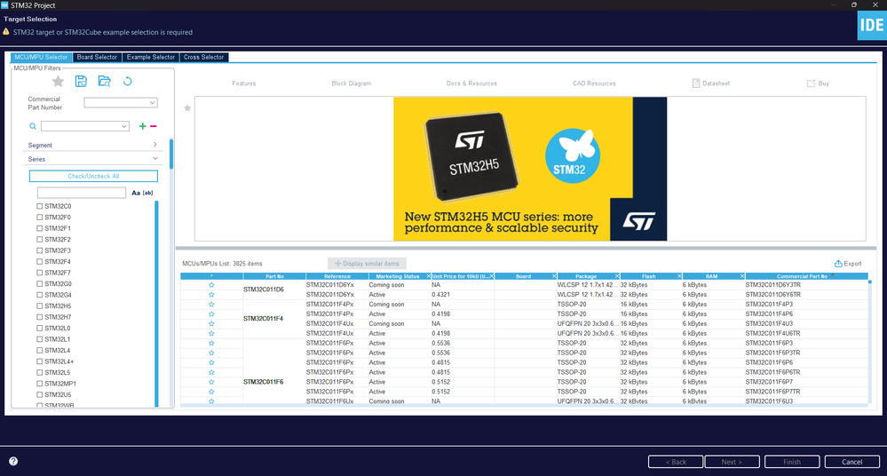The image size is (887, 476).
Task: Sort by the Part No column header
Action: (274, 276)
